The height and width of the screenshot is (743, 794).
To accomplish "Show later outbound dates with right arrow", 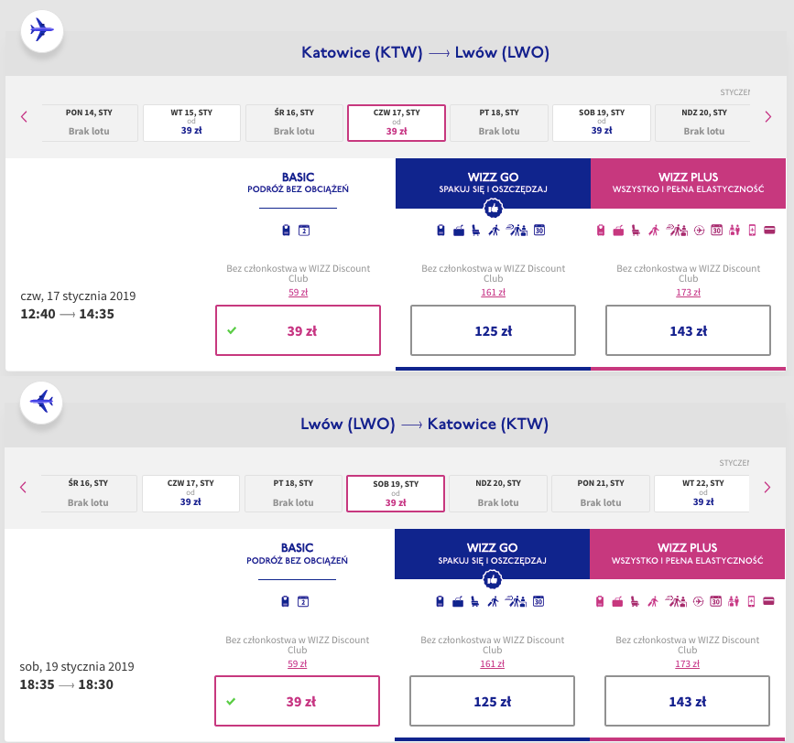I will [768, 116].
